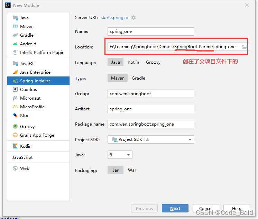Browse location with folder icon
258x219 pixels.
245,47
